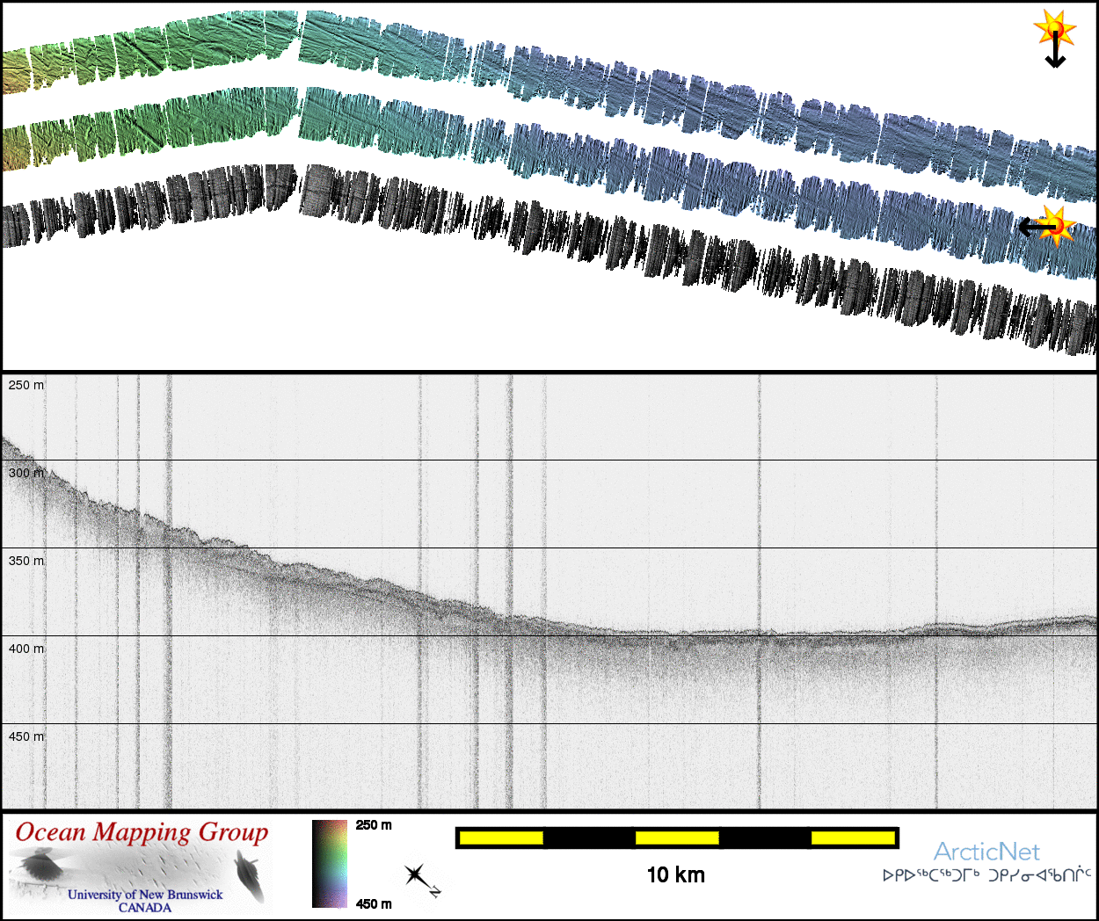Click the depth color scale gradient bar

point(330,863)
